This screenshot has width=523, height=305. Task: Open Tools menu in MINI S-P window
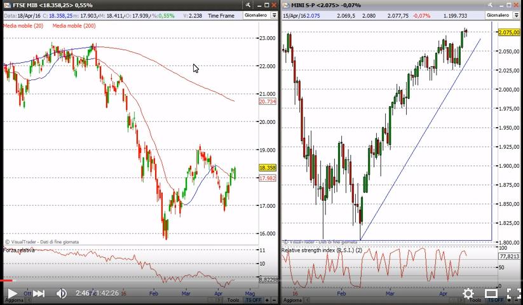pyautogui.click(x=475, y=301)
